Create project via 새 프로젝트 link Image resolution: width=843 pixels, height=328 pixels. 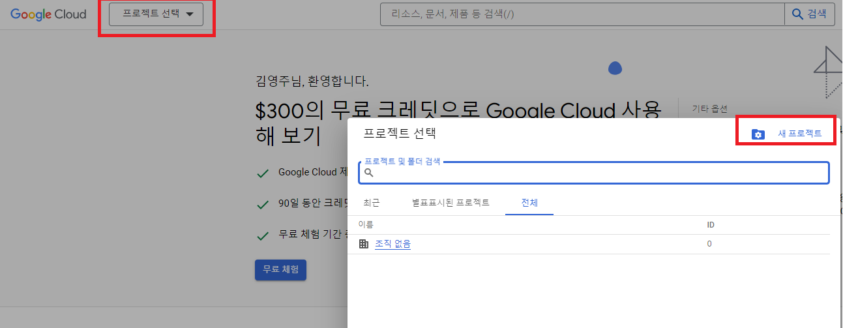click(x=799, y=134)
